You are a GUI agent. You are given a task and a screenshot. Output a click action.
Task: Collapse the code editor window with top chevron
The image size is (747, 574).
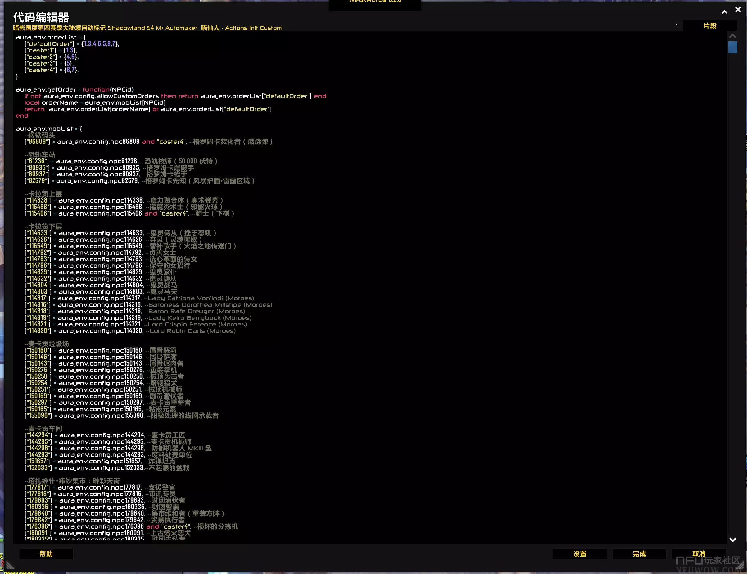point(724,12)
